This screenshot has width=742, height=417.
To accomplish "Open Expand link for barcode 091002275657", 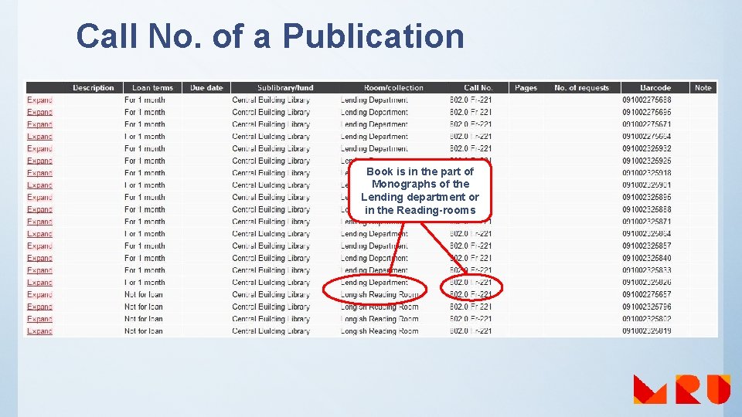I will pos(39,295).
